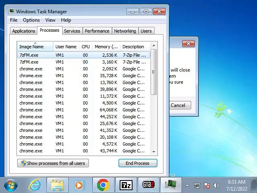This screenshot has height=193, width=257.
Task: Sort by Image Name column header
Action: (x=35, y=47)
